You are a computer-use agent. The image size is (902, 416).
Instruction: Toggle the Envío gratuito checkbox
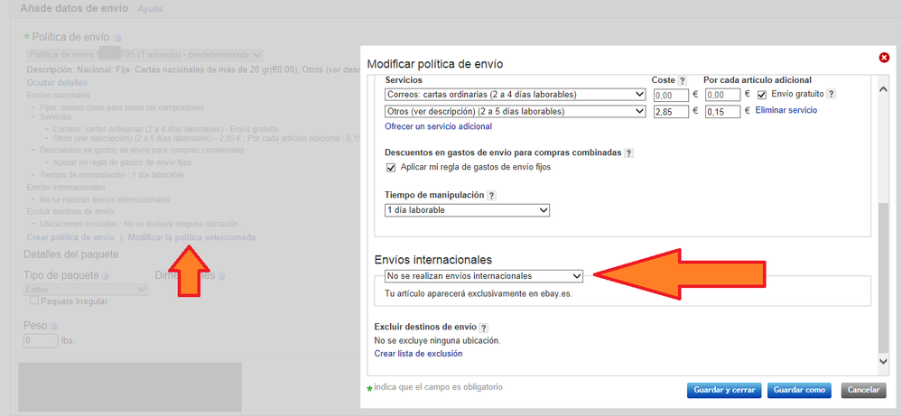(x=763, y=95)
